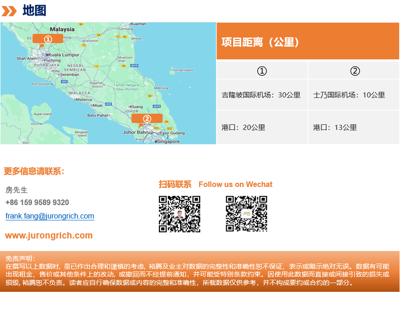
Task: Click the phone number +86 159 9589 9320
Action: click(x=37, y=203)
